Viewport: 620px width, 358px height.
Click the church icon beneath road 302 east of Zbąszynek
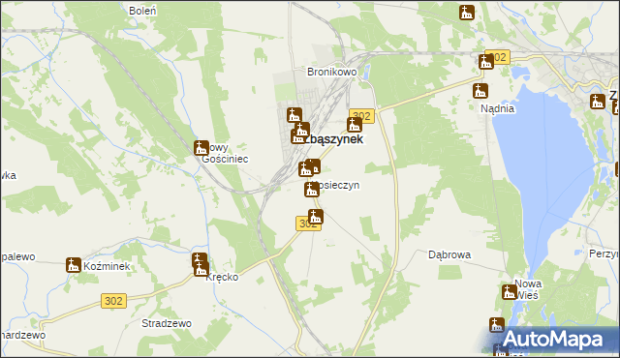click(355, 125)
